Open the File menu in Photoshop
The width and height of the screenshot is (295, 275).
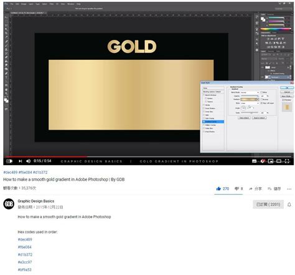pyautogui.click(x=12, y=4)
